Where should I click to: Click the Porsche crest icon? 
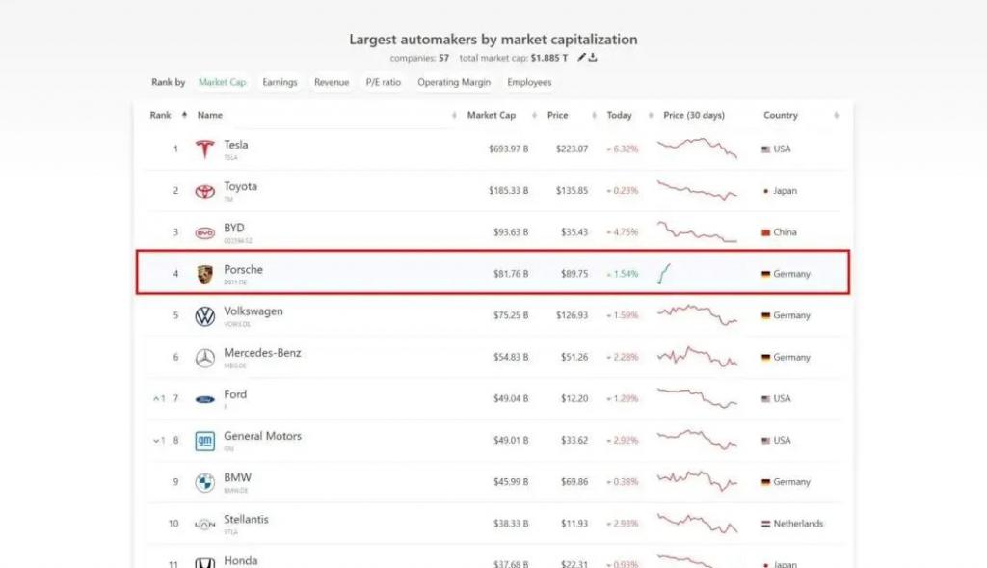pyautogui.click(x=204, y=274)
